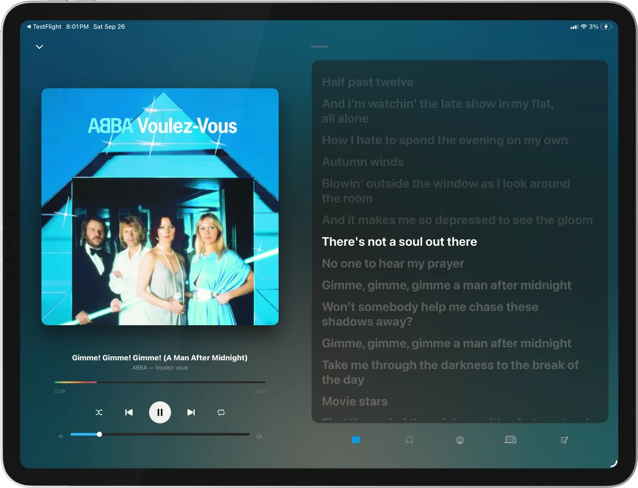
Task: Jump to lyric "And I'm watchin' the late show"
Action: tap(438, 111)
